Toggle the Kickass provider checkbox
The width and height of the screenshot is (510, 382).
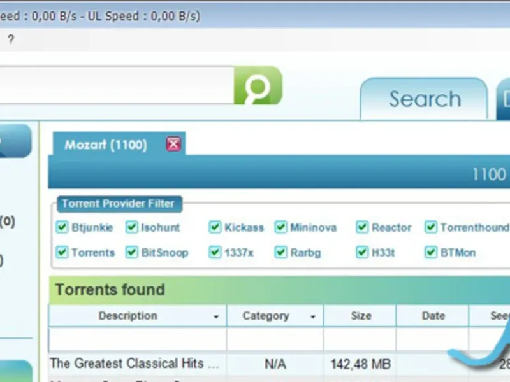coord(215,227)
